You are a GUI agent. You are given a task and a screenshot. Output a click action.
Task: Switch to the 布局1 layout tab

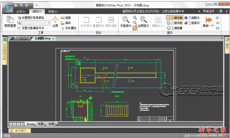coord(41,124)
